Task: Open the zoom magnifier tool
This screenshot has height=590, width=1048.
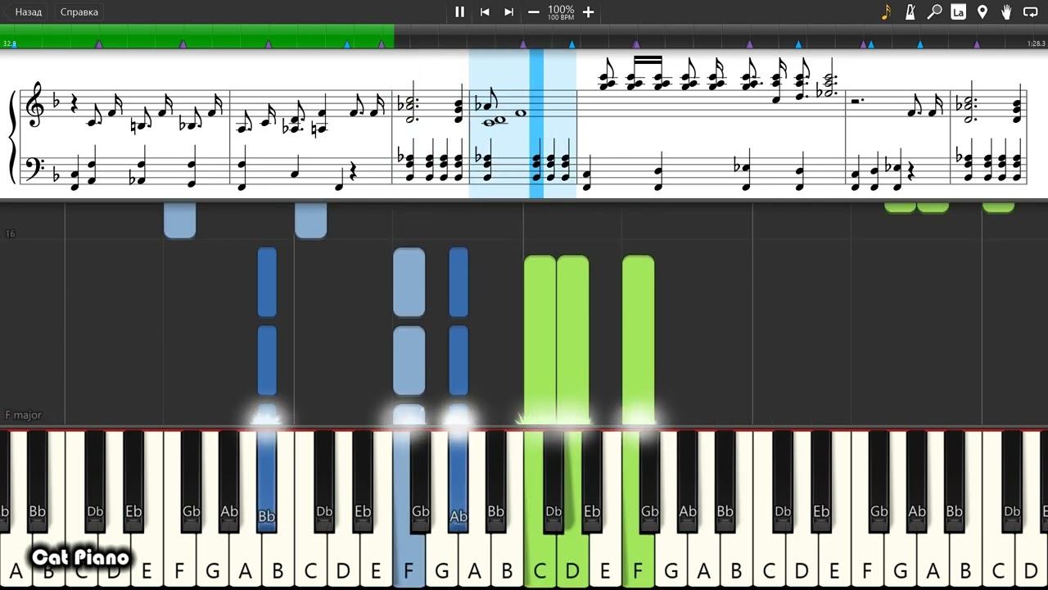Action: [934, 11]
